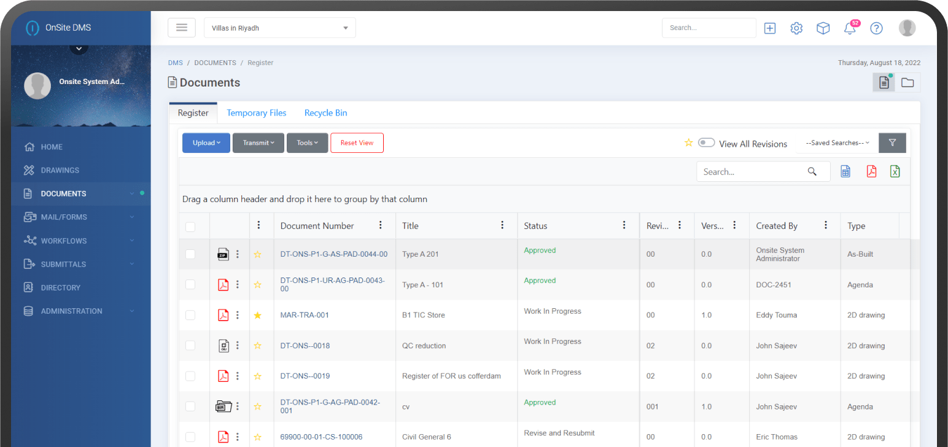Click the blue sheet export icon
The height and width of the screenshot is (447, 948).
(845, 172)
